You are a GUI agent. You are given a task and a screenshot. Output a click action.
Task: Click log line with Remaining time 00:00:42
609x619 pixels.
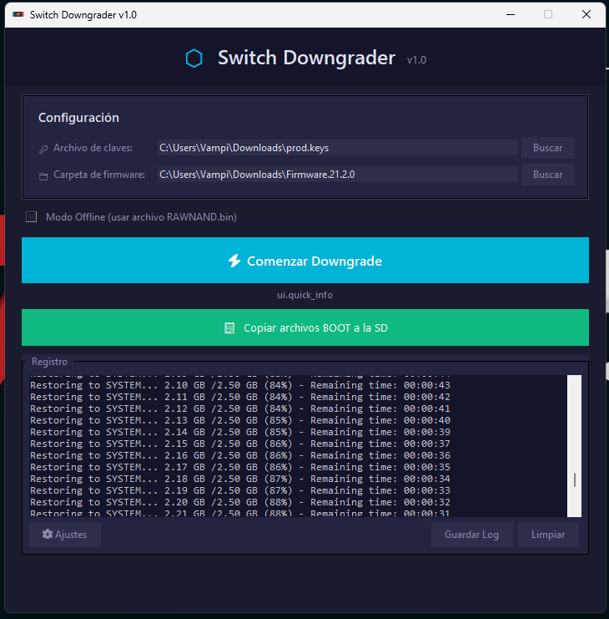click(x=240, y=397)
